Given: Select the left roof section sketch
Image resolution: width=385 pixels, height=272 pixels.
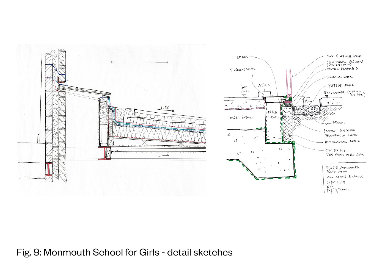Looking at the screenshot, I should (x=111, y=120).
